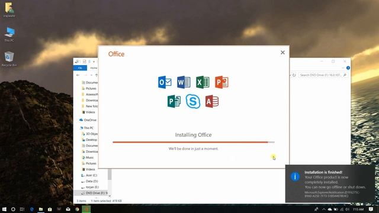Expand the Explorer ribbon with the chevron
Screen dimensions: 379x213
pos(343,68)
